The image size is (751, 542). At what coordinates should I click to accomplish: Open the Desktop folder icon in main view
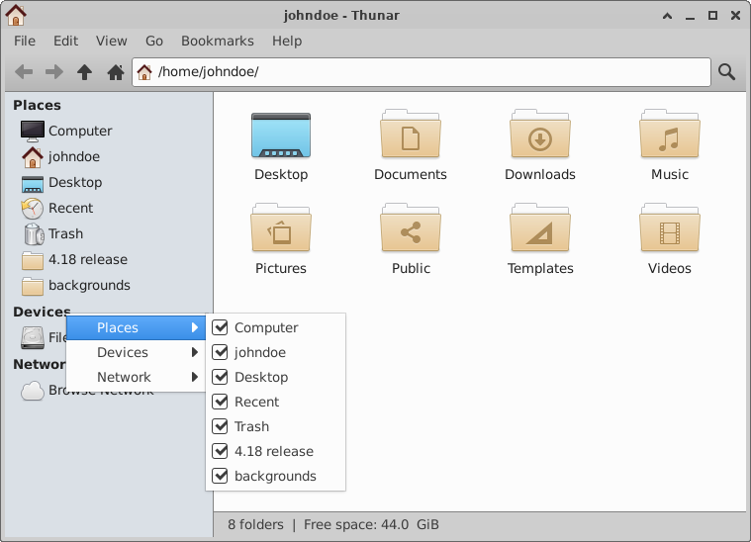click(281, 135)
